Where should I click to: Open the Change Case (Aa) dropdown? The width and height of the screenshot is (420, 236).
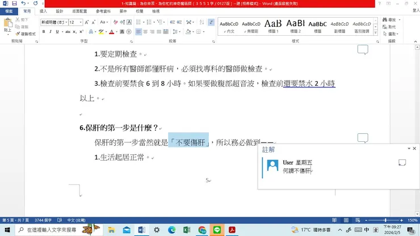coord(104,22)
